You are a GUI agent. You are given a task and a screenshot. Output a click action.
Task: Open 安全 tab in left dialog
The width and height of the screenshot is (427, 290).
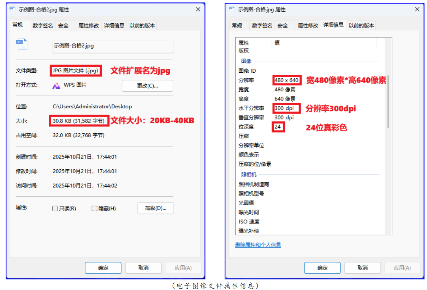(64, 25)
